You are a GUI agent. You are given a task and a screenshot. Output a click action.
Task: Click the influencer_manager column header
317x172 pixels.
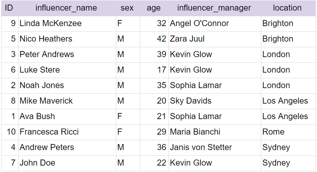point(214,8)
